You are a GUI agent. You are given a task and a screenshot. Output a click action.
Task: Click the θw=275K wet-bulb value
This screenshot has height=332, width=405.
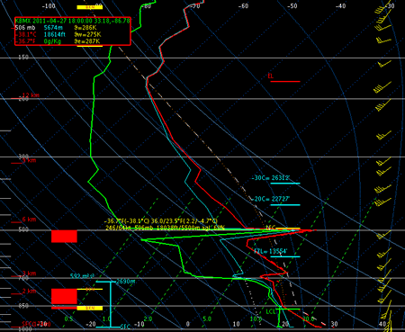pos(87,34)
